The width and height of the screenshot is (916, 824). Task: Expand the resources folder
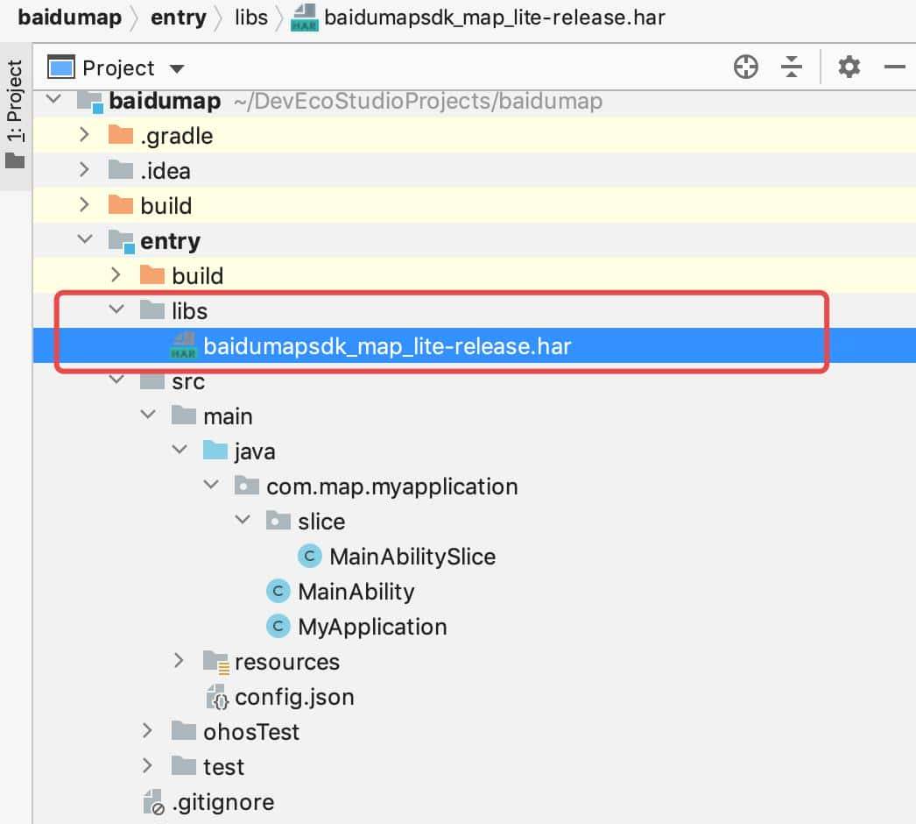click(179, 662)
